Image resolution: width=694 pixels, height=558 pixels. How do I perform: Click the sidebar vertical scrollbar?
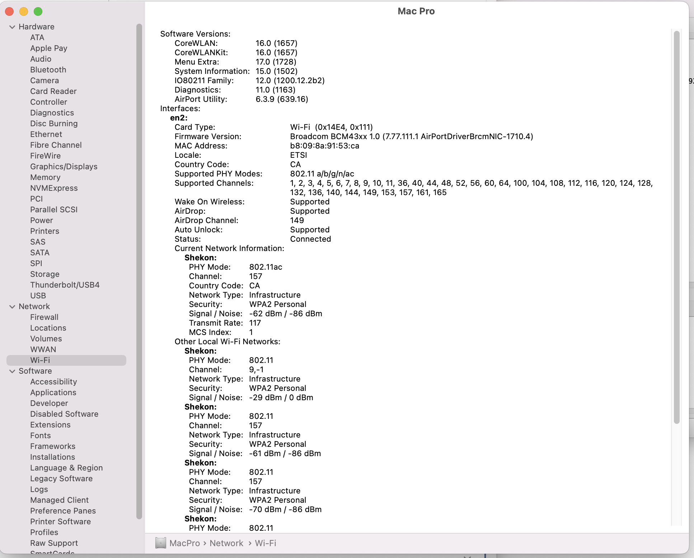click(139, 271)
